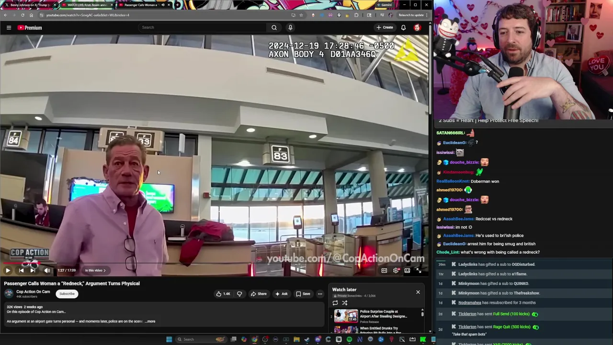Subscribe to Cop Action On Cam
The image size is (613, 345).
[x=67, y=294]
